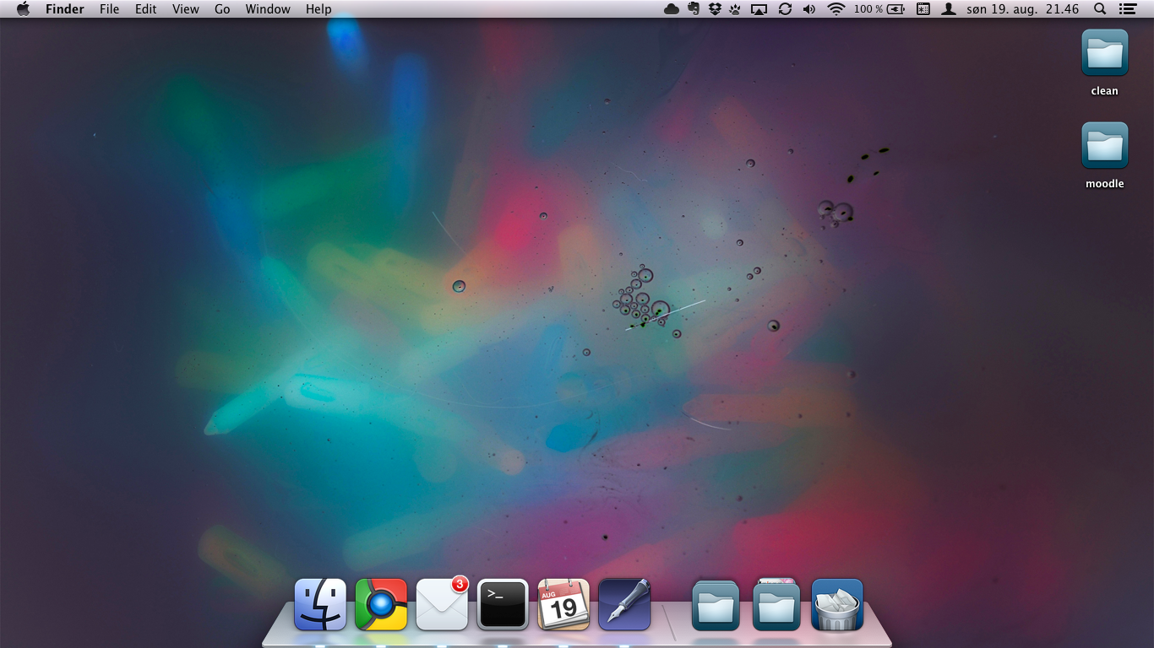Open the volume control in menu bar
The width and height of the screenshot is (1154, 648).
(x=809, y=9)
